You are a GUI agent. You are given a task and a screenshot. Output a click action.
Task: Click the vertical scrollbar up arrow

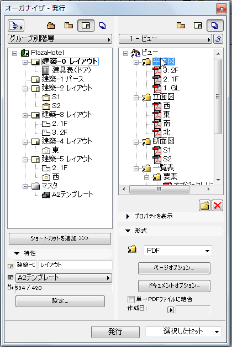coord(218,54)
